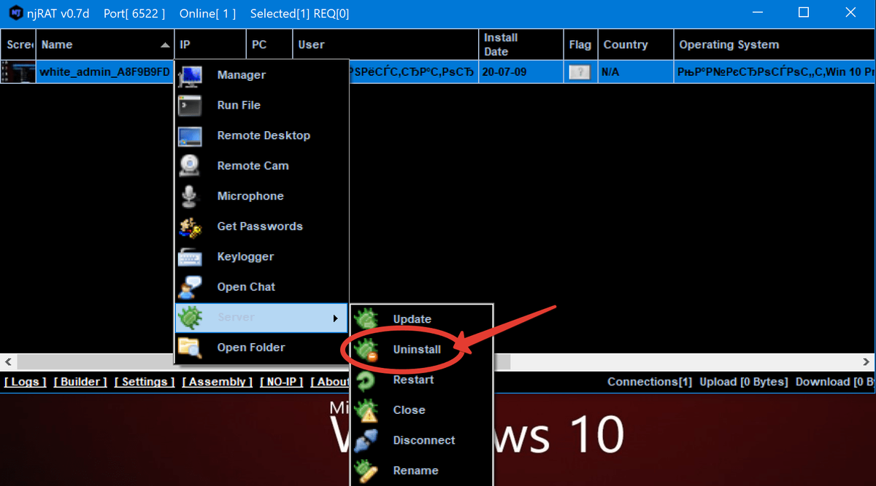Click the PC column header
Screen dimensions: 876x486
click(269, 45)
